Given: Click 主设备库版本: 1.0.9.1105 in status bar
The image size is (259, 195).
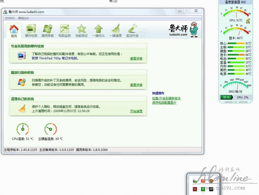Looking at the screenshot, I should coord(56,150).
